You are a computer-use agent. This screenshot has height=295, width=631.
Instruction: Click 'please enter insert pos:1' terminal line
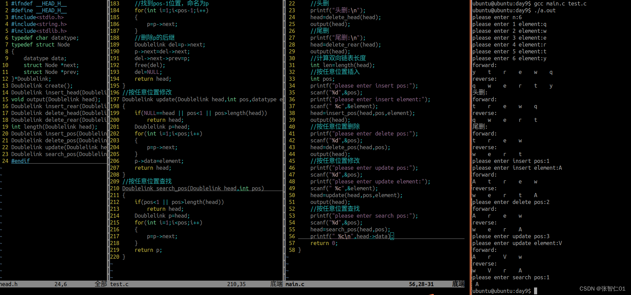(x=511, y=161)
